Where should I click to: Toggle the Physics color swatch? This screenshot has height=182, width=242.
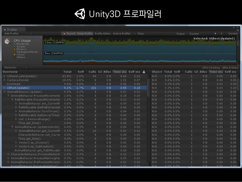click(14, 49)
